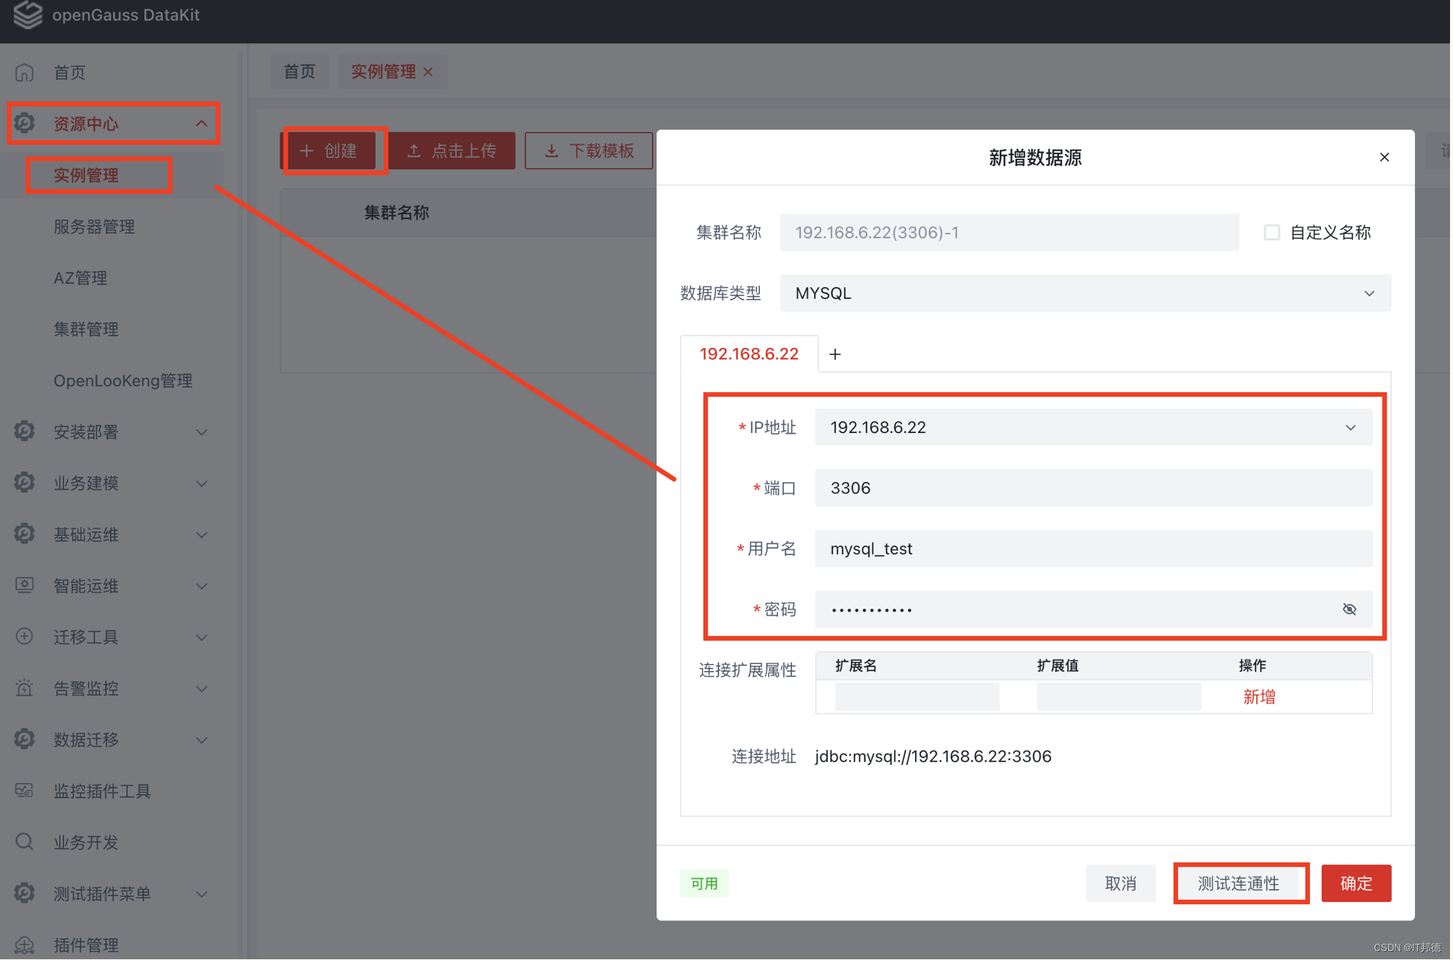Image resolution: width=1453 pixels, height=960 pixels.
Task: Click the 迁移工具 plus icon
Action: [x=25, y=637]
